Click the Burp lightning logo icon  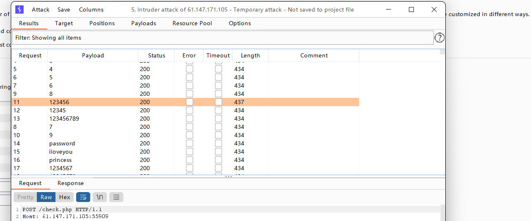click(x=19, y=10)
